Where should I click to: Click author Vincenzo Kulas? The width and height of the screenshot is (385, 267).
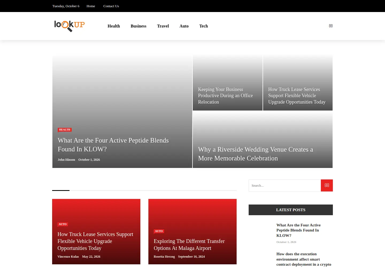pos(68,257)
